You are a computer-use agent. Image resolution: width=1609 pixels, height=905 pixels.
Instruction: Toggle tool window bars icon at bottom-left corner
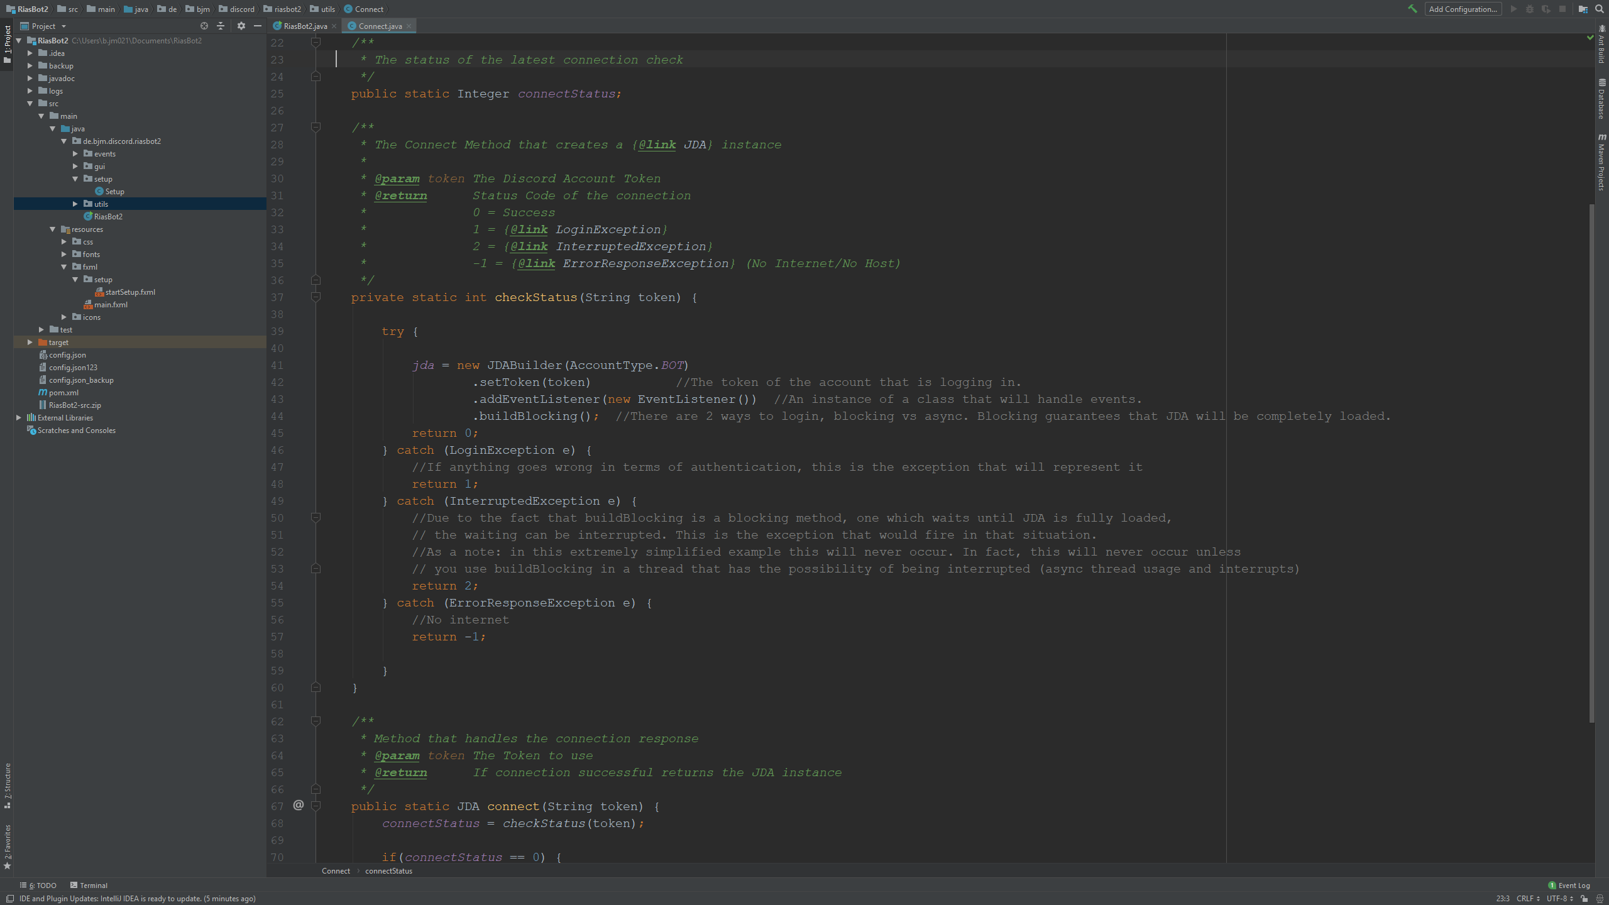pos(9,899)
